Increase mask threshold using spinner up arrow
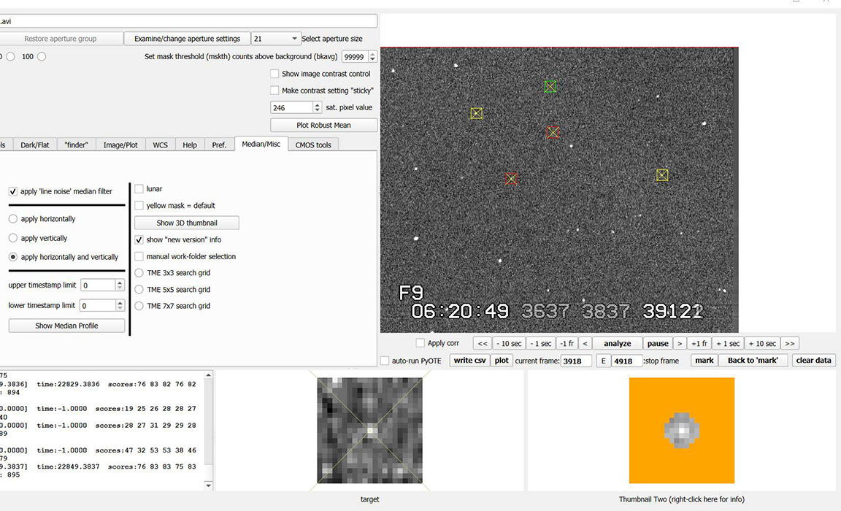841x511 pixels. pyautogui.click(x=372, y=54)
